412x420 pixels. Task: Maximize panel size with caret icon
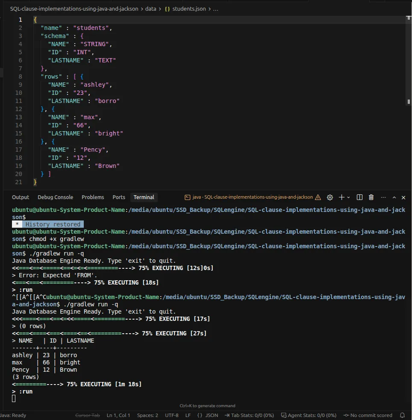[394, 197]
